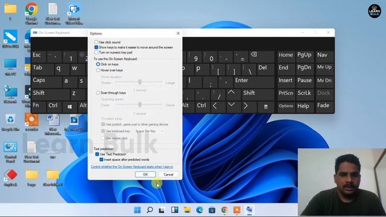Image resolution: width=386 pixels, height=217 pixels.
Task: Open the This PC desktop icon
Action: [x=10, y=67]
